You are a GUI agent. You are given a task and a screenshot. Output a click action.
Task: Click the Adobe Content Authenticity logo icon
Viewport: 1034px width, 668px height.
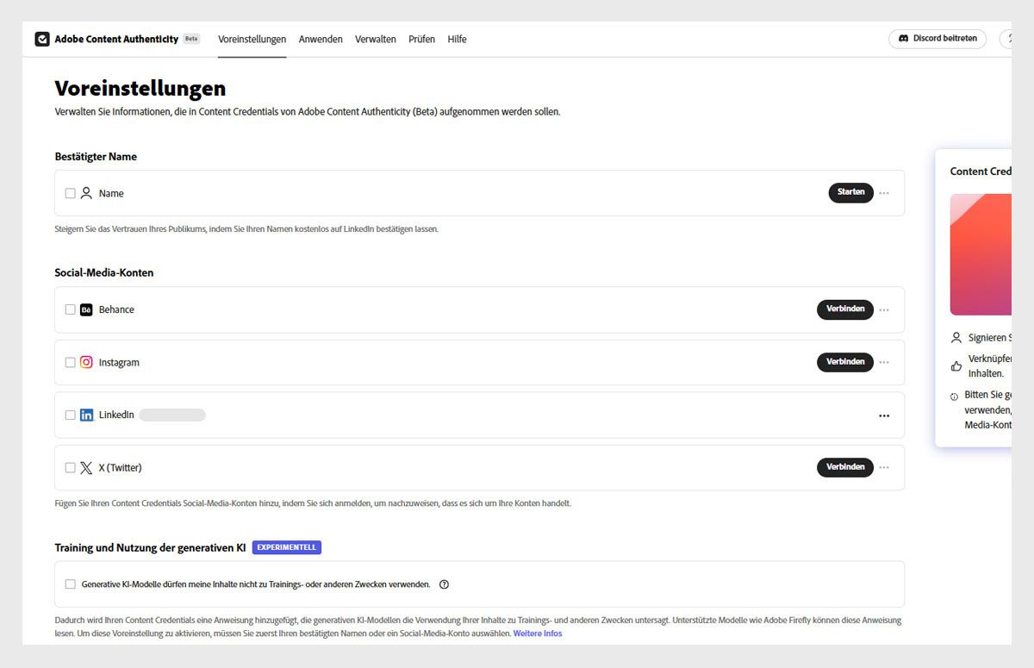pyautogui.click(x=42, y=39)
